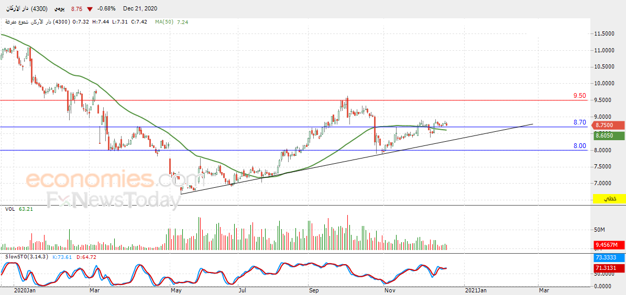
Task: Select the green 8.6050 moving average tag
Action: [x=609, y=136]
